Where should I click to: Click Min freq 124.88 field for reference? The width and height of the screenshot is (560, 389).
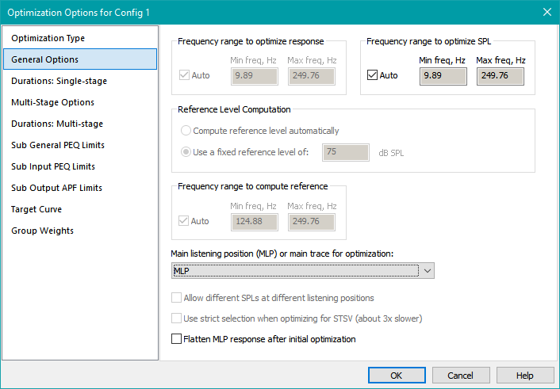pyautogui.click(x=255, y=222)
